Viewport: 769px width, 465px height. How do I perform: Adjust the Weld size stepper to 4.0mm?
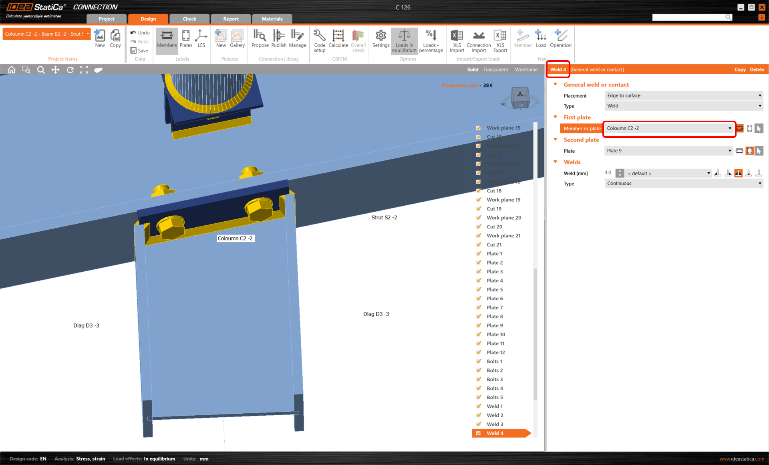[x=621, y=173]
